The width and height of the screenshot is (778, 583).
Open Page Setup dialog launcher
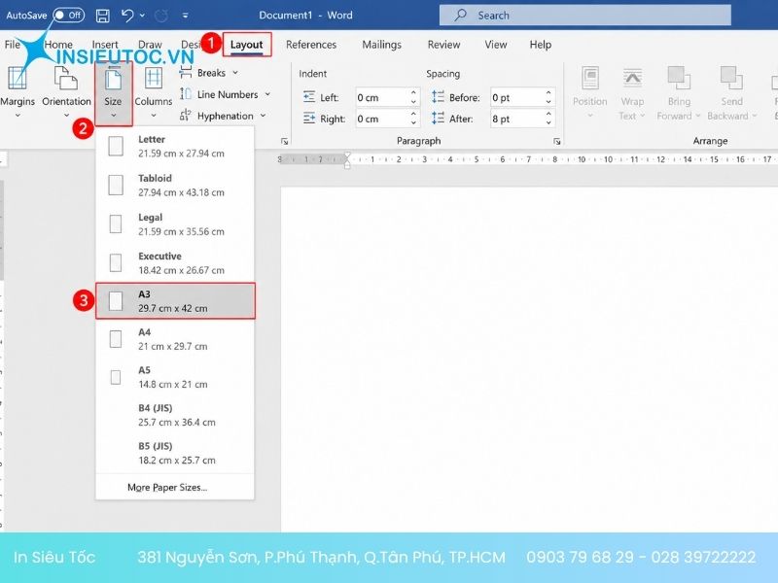click(284, 141)
